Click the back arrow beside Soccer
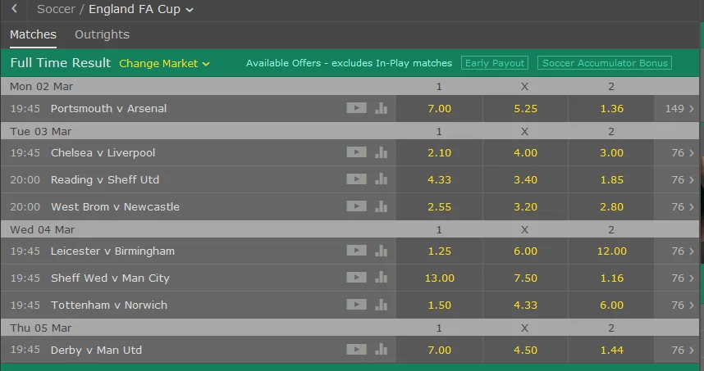 pos(14,10)
